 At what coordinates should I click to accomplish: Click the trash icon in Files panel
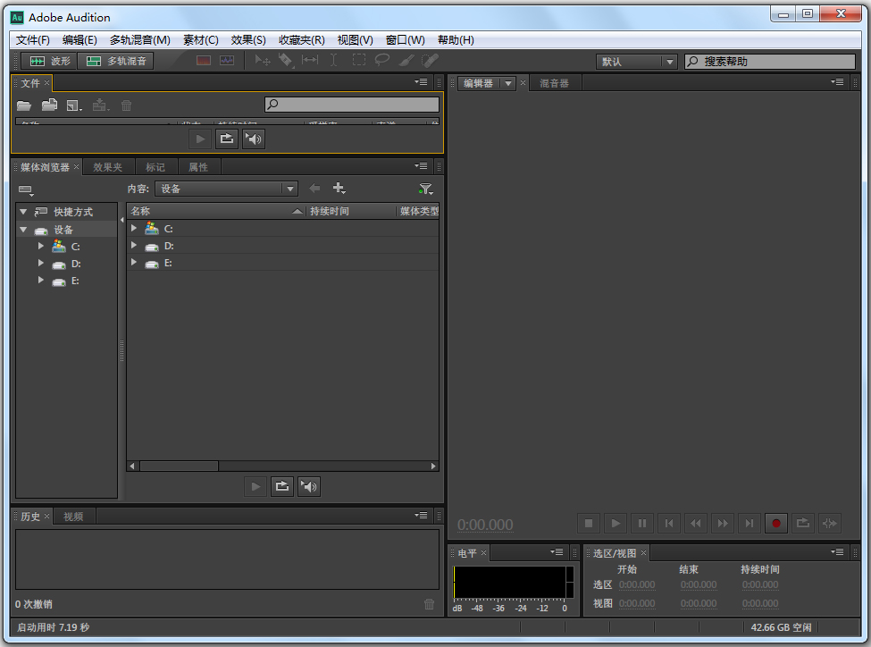click(x=127, y=105)
